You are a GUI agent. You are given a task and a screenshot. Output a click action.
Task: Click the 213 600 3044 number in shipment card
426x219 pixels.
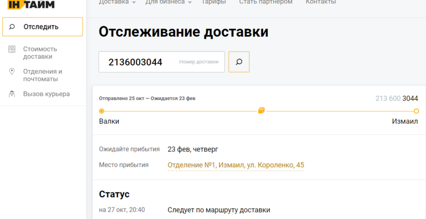(396, 98)
